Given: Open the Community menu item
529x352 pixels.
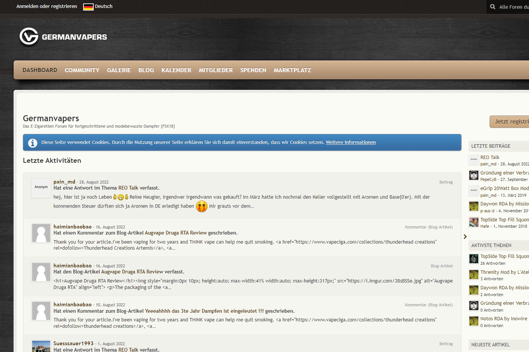Looking at the screenshot, I should [82, 70].
